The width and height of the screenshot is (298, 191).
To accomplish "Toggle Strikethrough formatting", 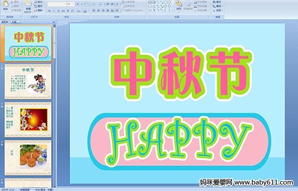I will click(x=63, y=11).
